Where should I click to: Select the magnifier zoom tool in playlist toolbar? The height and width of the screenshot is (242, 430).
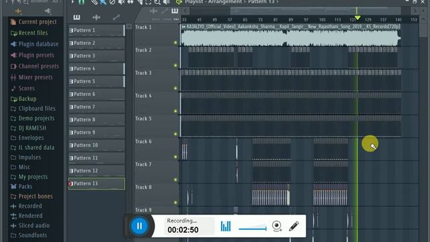point(157,3)
